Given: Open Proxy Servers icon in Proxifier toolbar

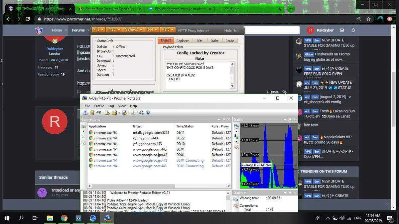Looking at the screenshot, I should coord(86,113).
